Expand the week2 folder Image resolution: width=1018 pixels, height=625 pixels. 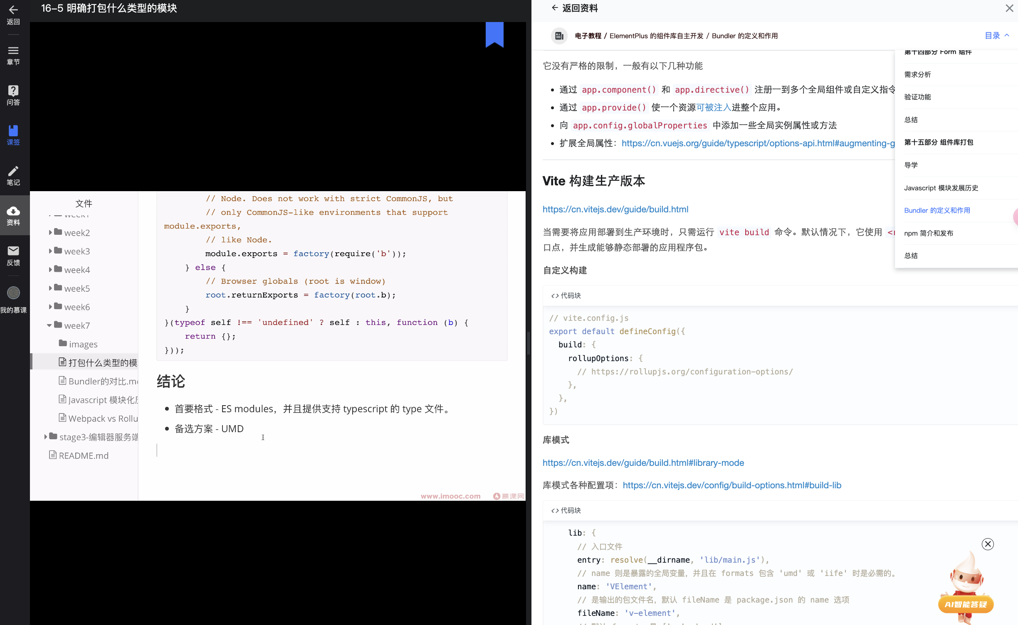pos(50,233)
